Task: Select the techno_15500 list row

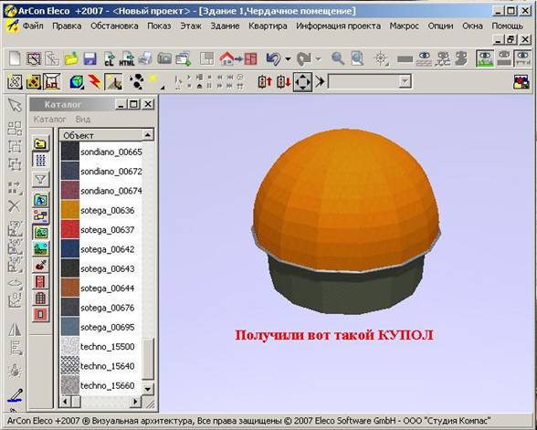Action: [101, 347]
